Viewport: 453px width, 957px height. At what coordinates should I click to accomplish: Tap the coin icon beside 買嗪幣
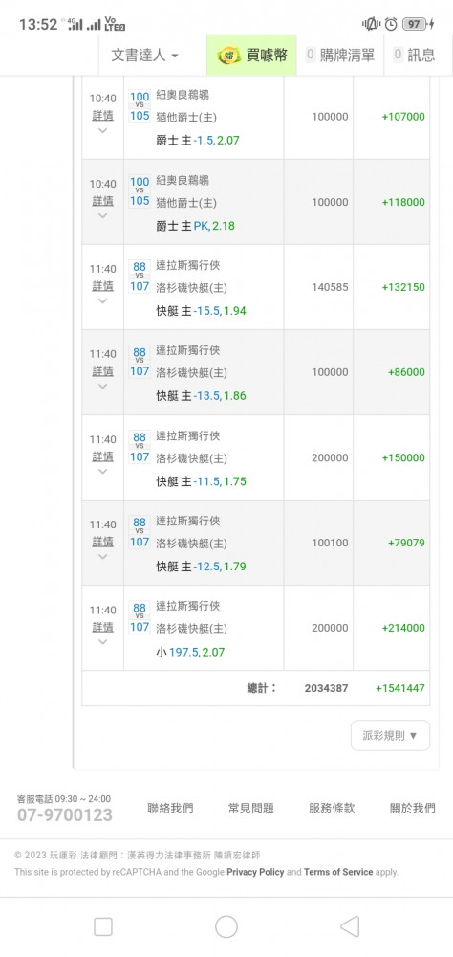(229, 55)
